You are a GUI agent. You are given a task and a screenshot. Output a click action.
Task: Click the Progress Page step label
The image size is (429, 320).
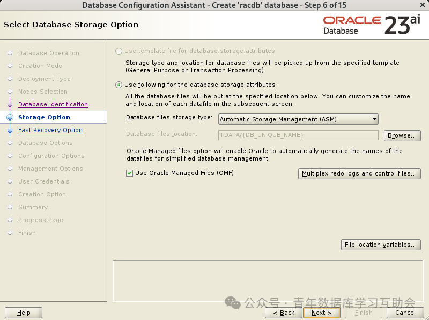(x=41, y=220)
